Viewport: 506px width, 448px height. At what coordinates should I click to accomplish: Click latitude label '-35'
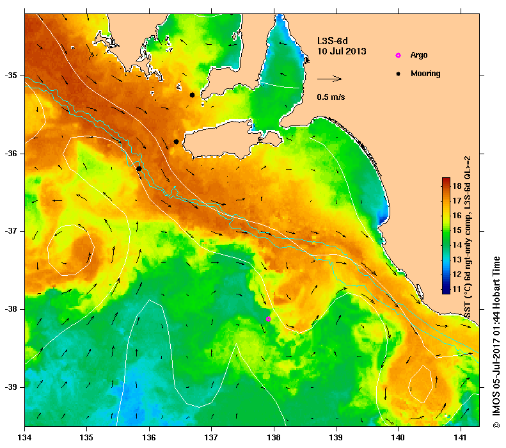(11, 76)
